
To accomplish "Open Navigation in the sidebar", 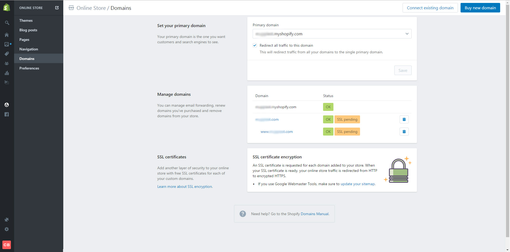I will click(x=28, y=49).
